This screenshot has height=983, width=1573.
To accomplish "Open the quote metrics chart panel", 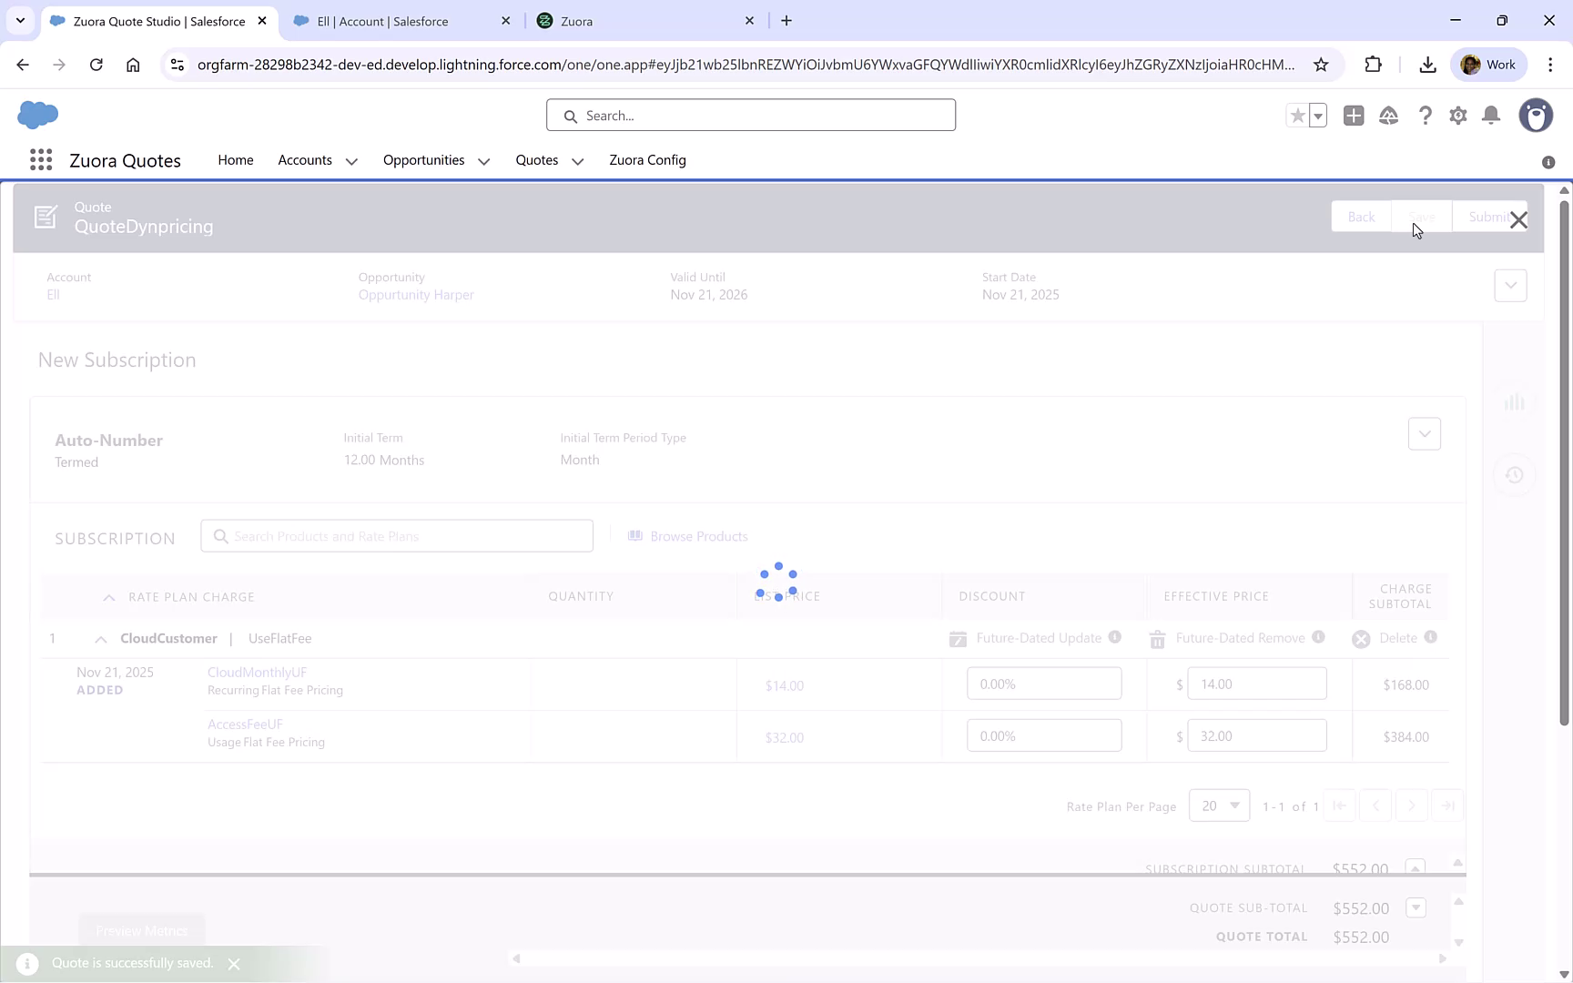I will (1515, 401).
